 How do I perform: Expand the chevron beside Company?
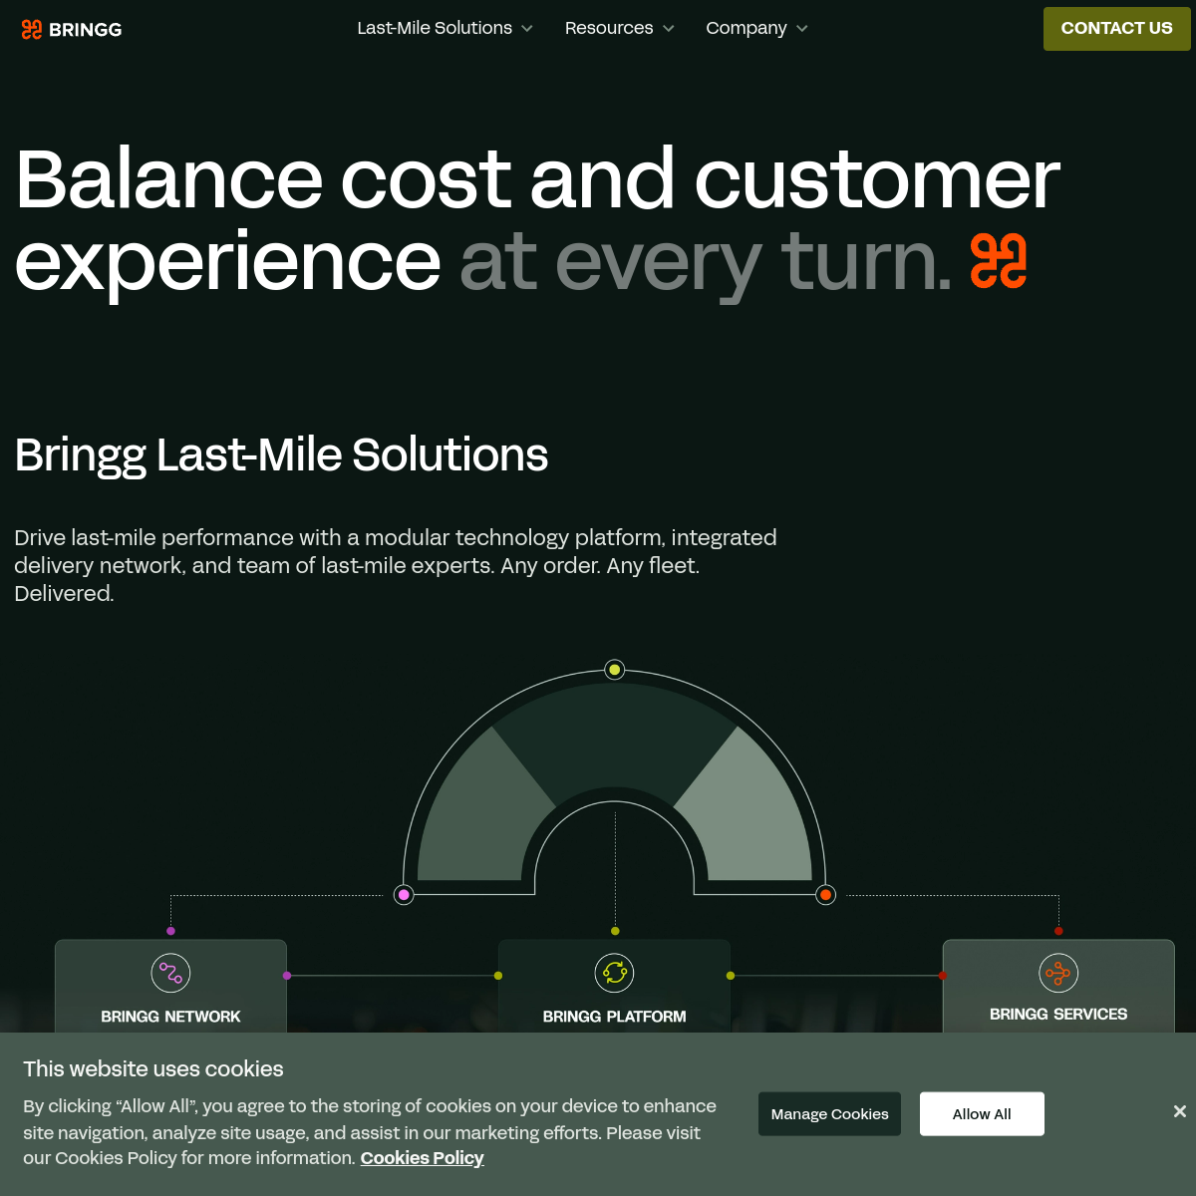[x=802, y=29]
